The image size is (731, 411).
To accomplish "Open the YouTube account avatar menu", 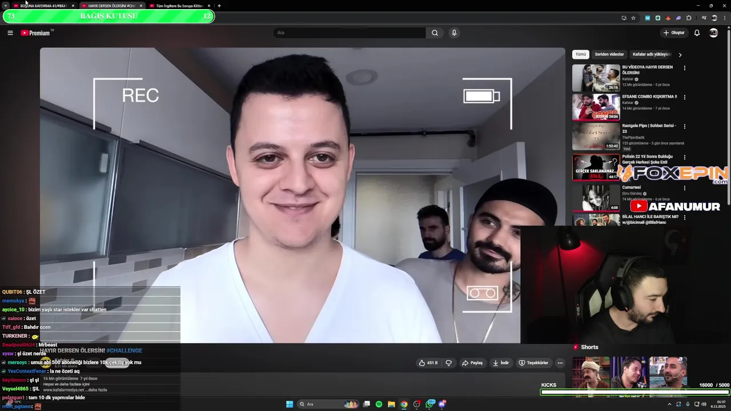I will [713, 33].
